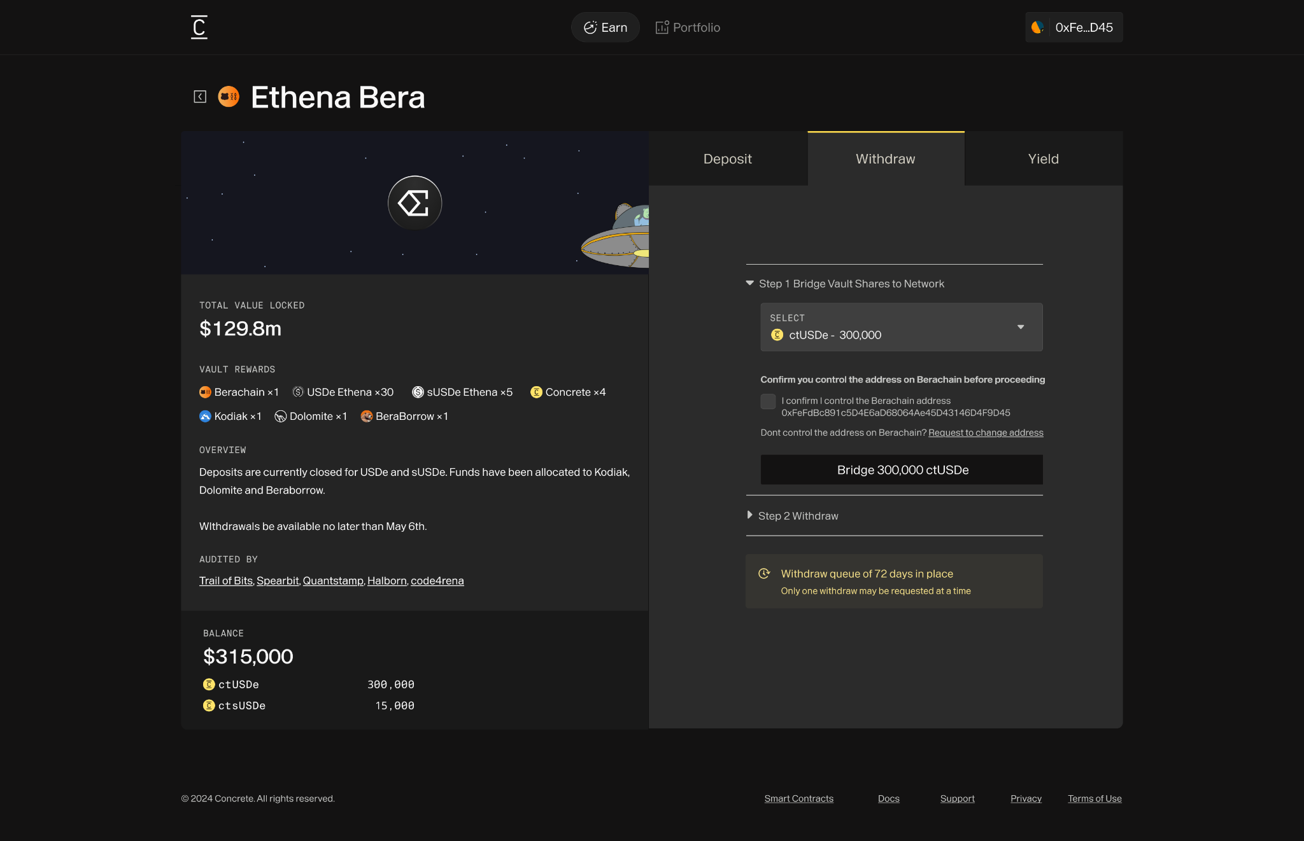Viewport: 1304px width, 841px height.
Task: Check the Berachain address confirmation box
Action: pyautogui.click(x=769, y=401)
